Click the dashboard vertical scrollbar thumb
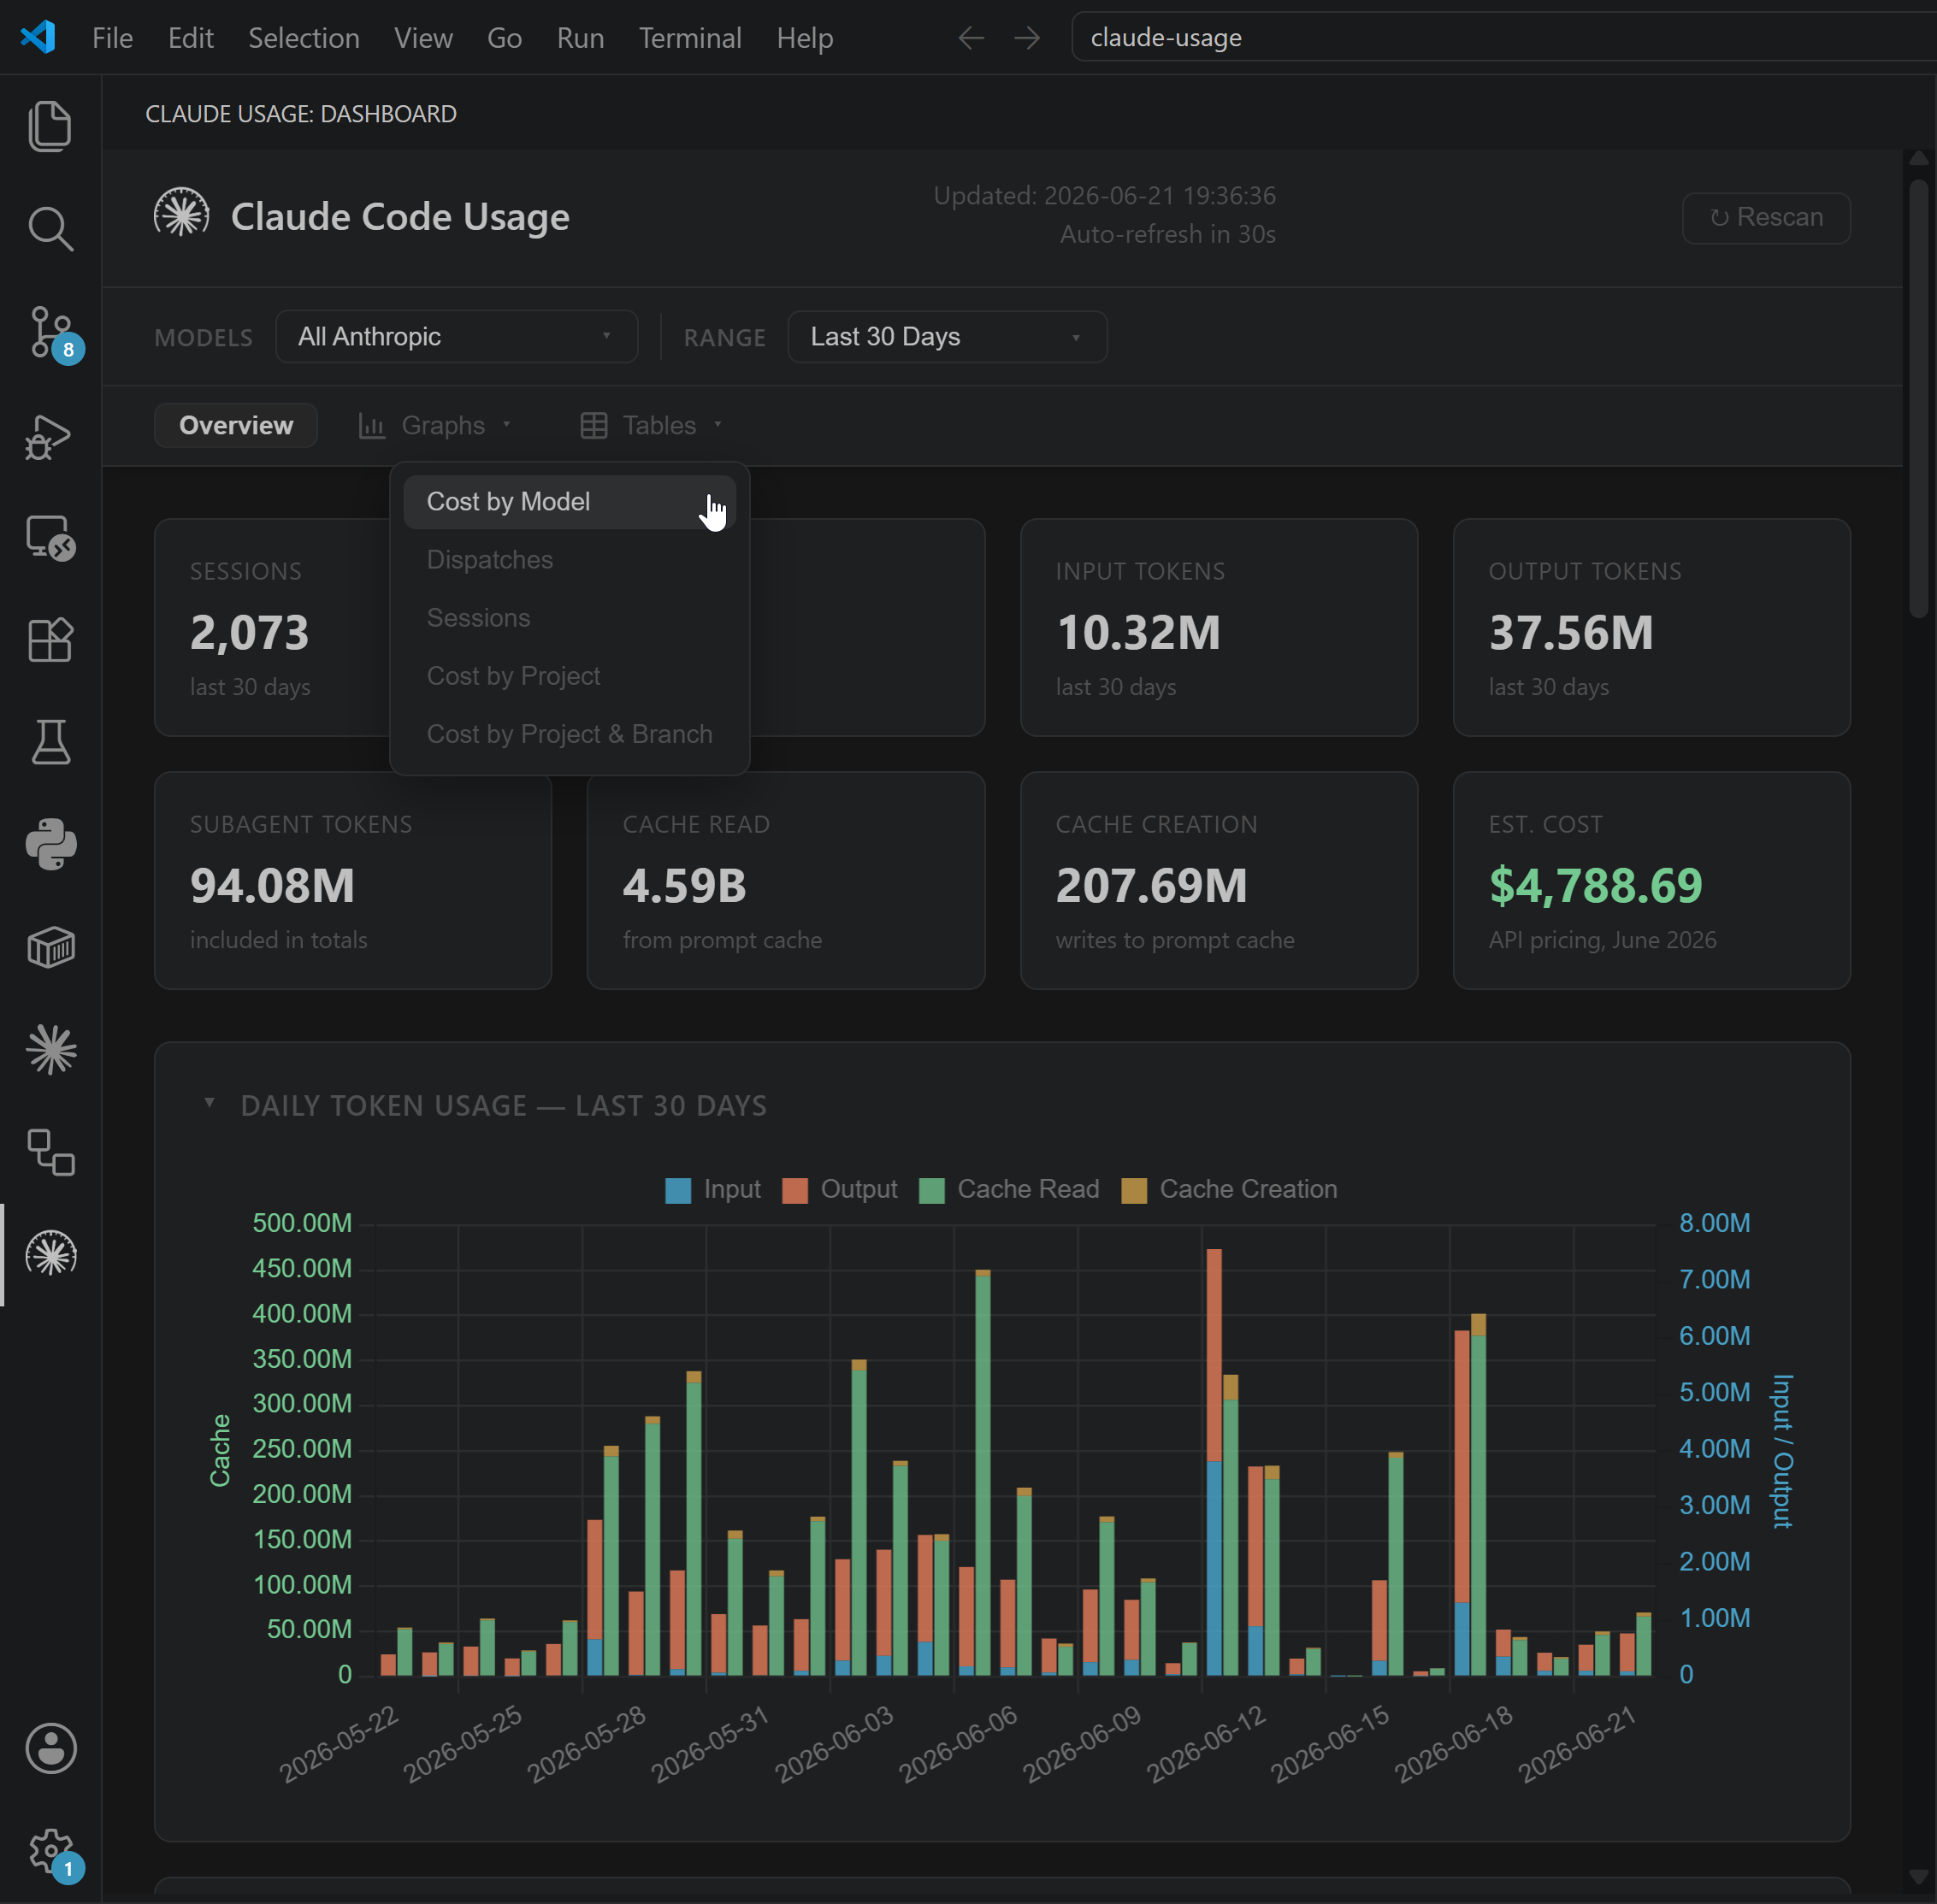1937x1904 pixels. (1917, 399)
